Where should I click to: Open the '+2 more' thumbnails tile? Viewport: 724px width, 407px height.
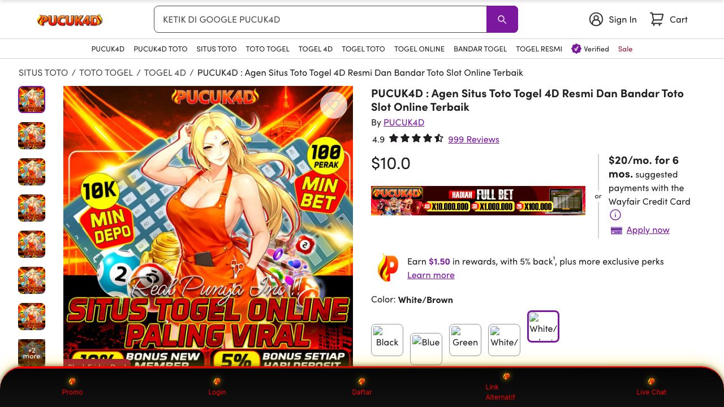coord(32,353)
